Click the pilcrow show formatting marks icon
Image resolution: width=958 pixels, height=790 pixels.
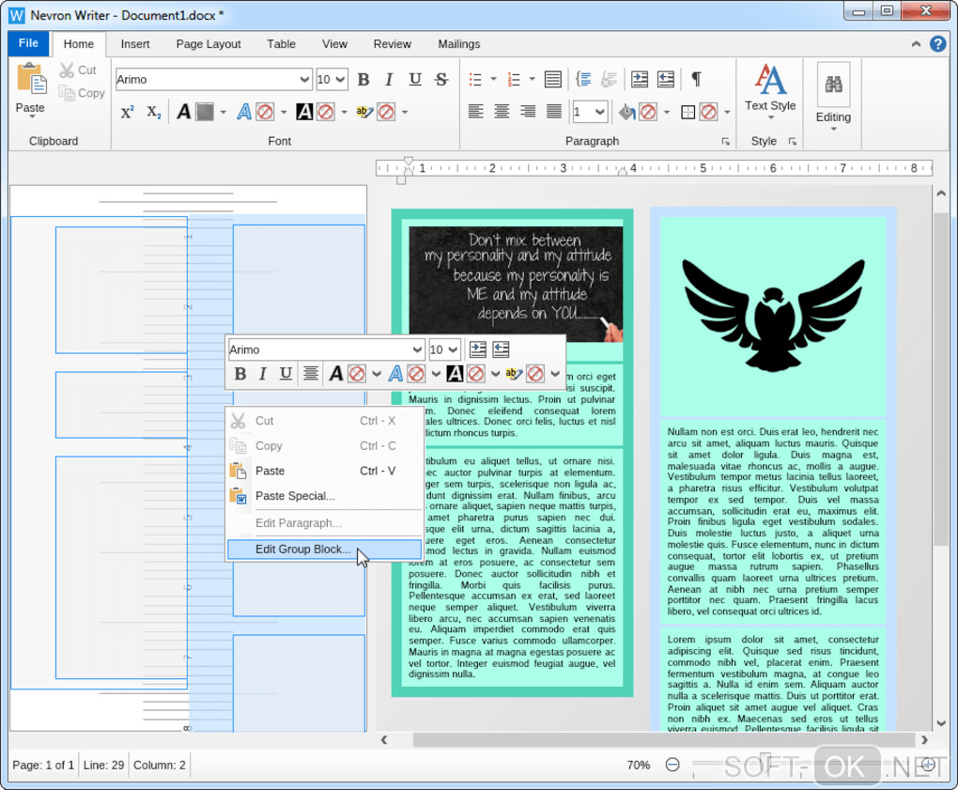[696, 80]
